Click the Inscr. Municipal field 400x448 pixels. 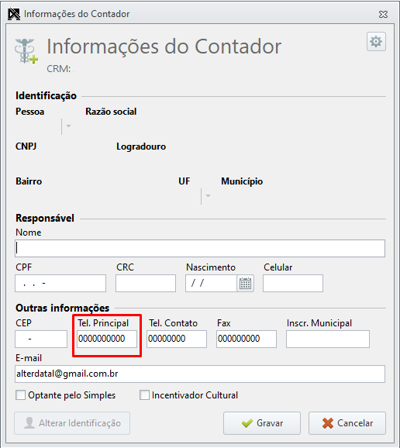(328, 339)
